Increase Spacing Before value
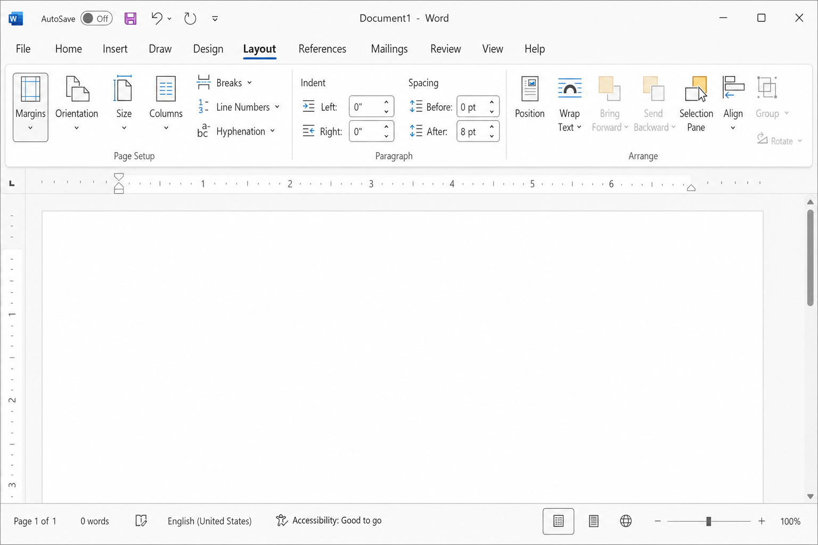The image size is (818, 545). 492,102
